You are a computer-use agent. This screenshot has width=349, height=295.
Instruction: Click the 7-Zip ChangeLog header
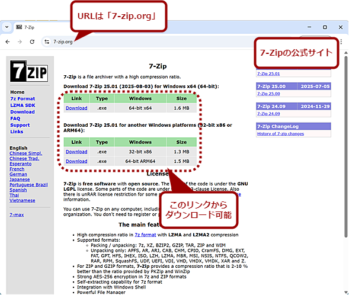293,126
